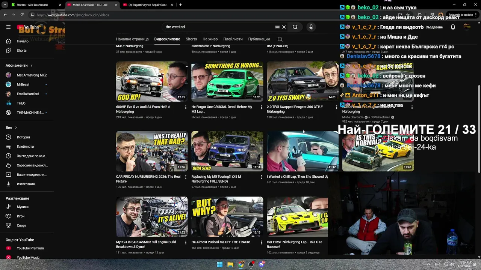Play WAS IT REALLY THAT BAD thumbnail
The width and height of the screenshot is (481, 270).
point(152,151)
